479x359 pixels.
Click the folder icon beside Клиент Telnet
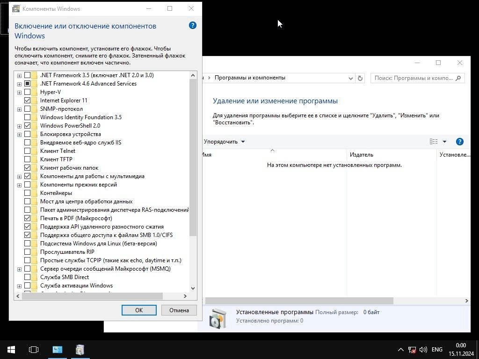(34, 151)
